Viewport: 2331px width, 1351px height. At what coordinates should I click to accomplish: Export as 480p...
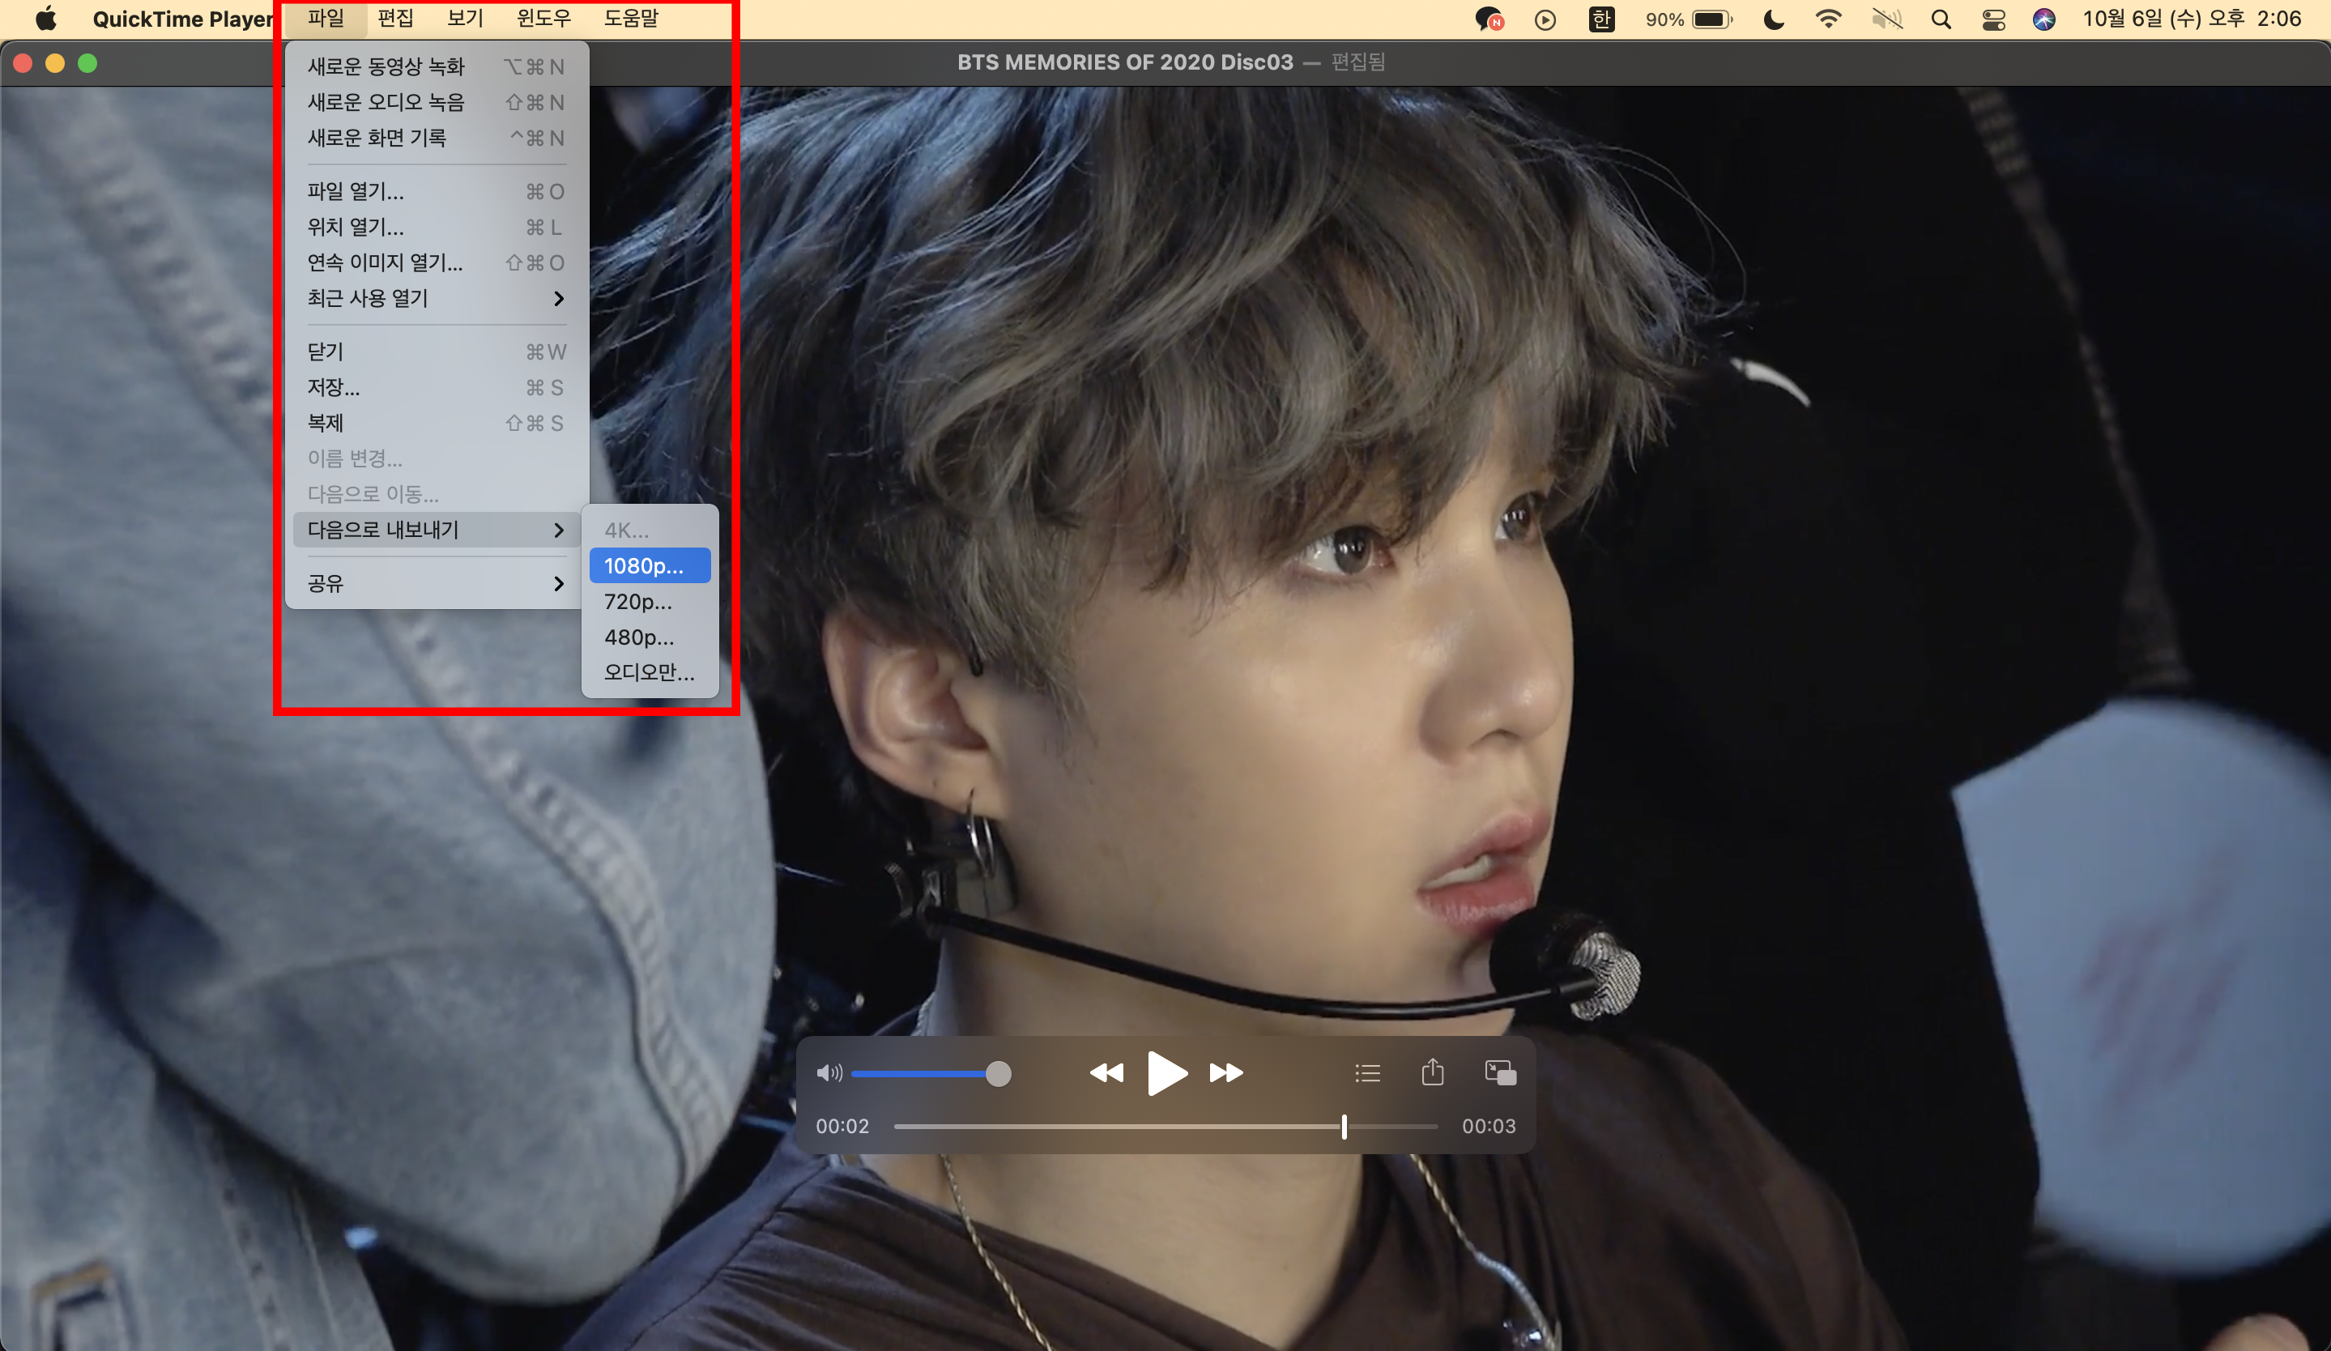650,637
